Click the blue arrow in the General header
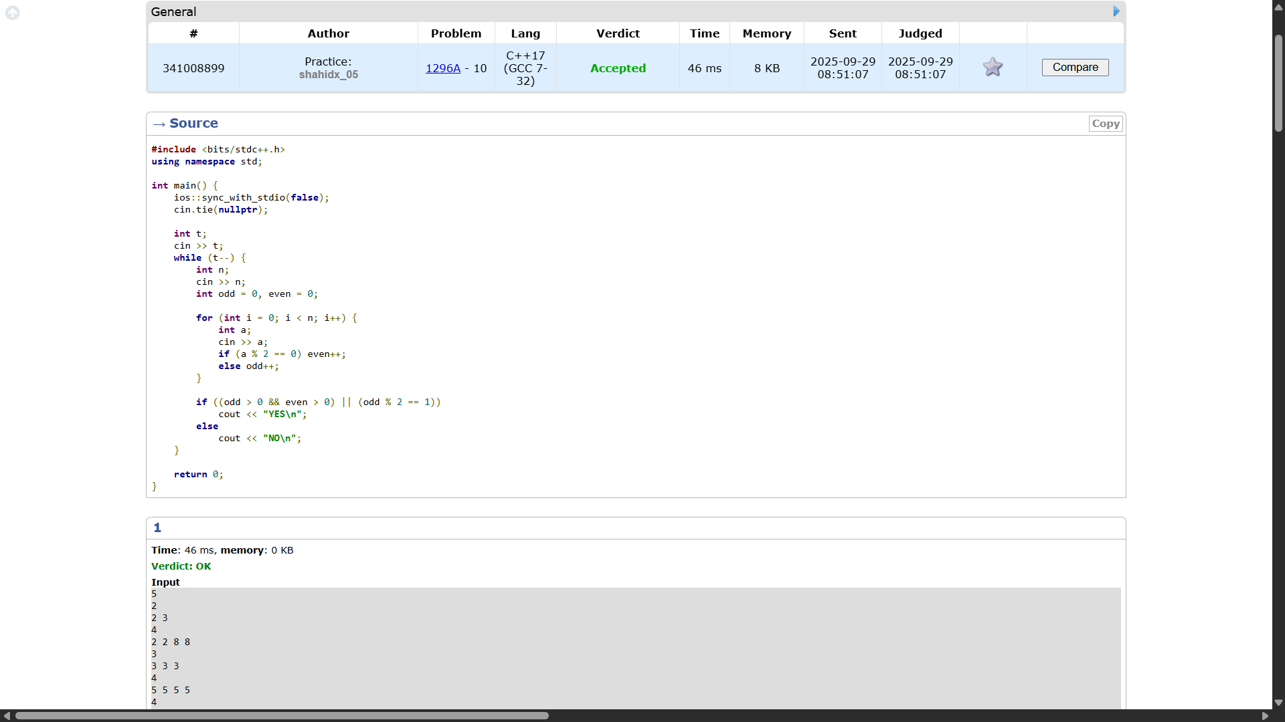This screenshot has width=1285, height=722. pyautogui.click(x=1116, y=11)
